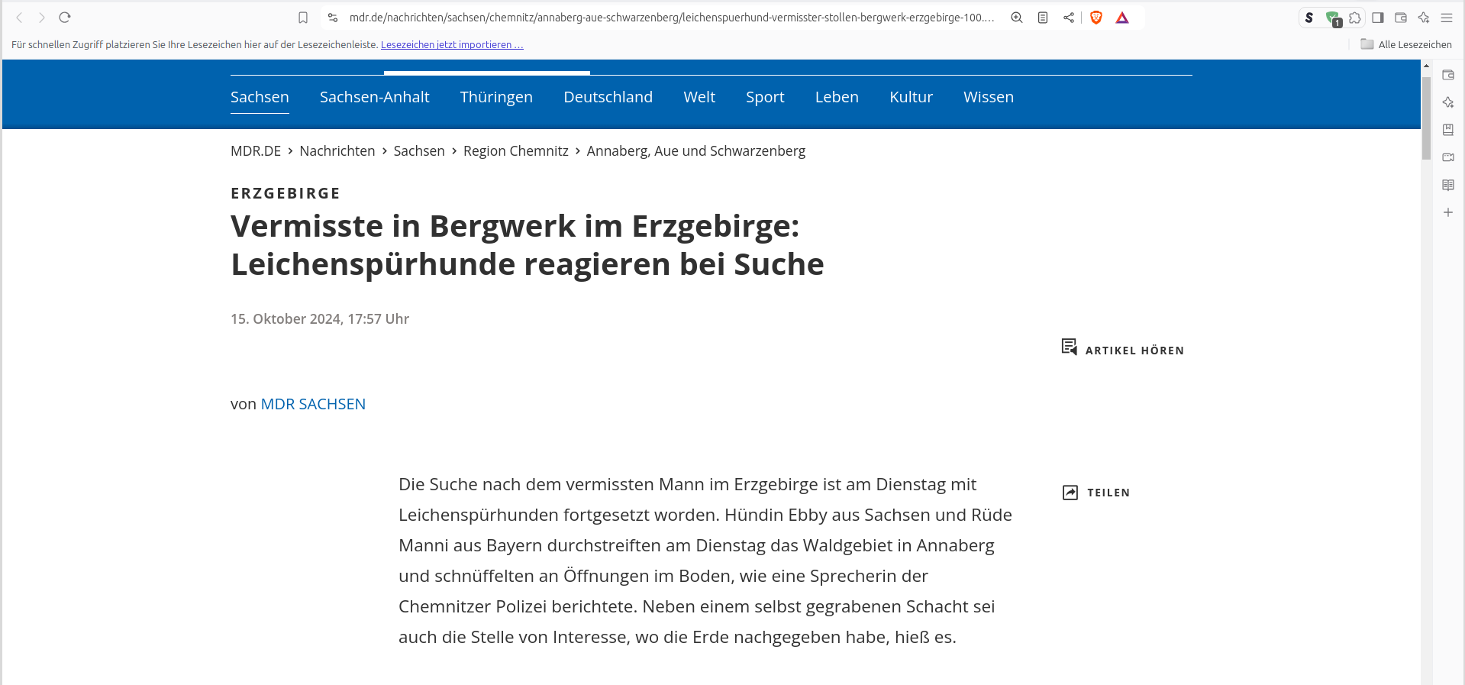Click the scrollbar up arrow
The width and height of the screenshot is (1465, 685).
(1426, 66)
